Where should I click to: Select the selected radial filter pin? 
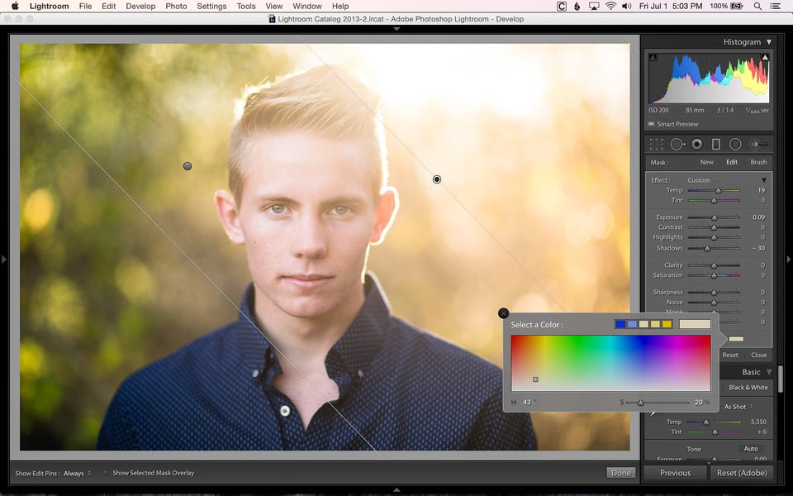437,179
